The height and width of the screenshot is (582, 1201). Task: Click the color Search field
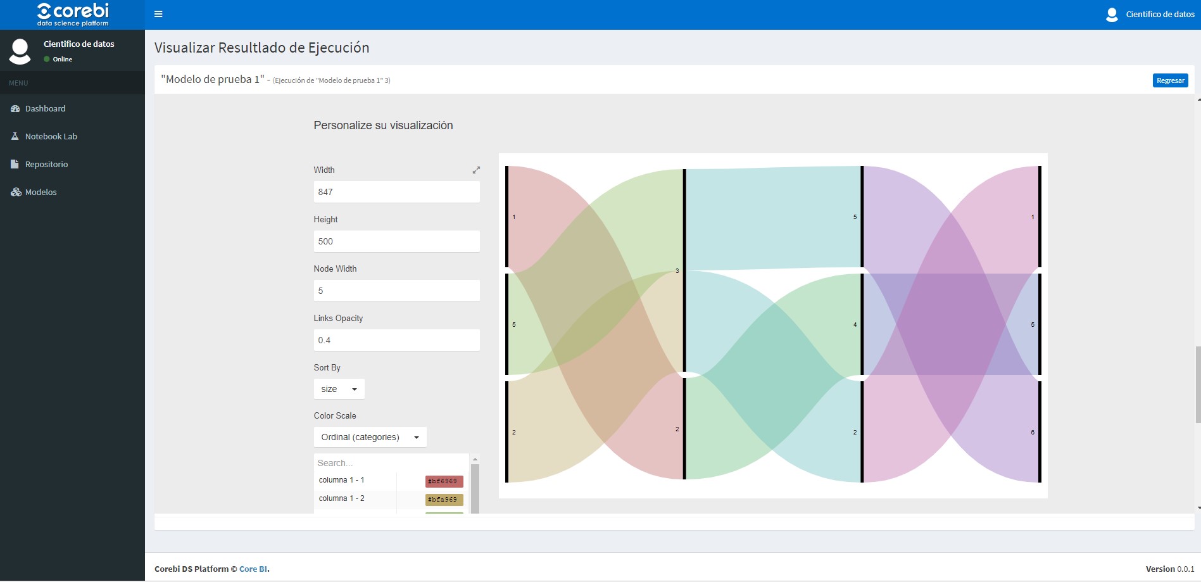(x=391, y=463)
